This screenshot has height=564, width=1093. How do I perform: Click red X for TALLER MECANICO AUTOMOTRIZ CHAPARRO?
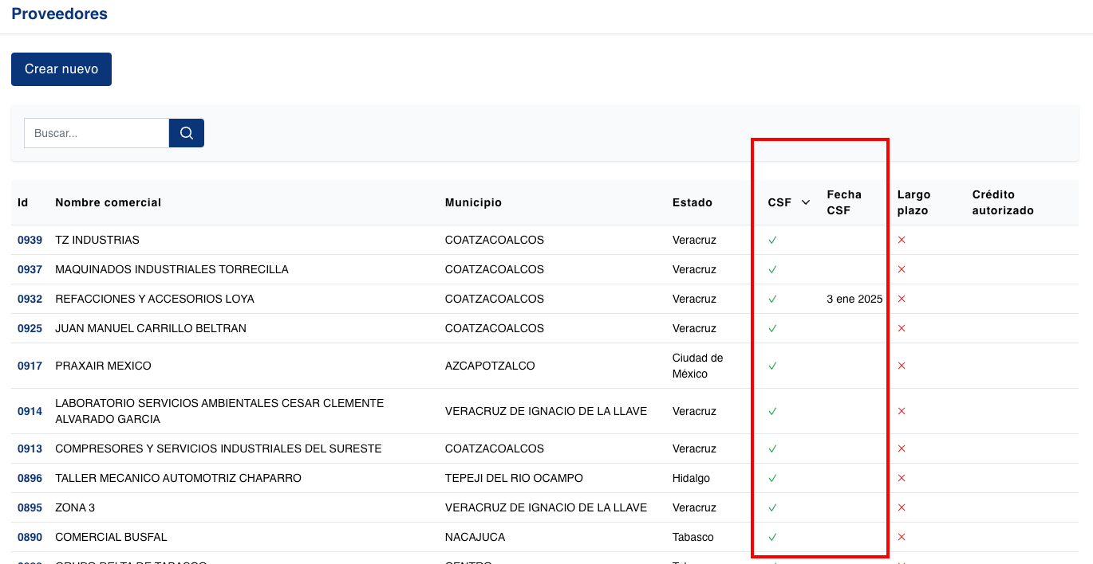tap(902, 478)
